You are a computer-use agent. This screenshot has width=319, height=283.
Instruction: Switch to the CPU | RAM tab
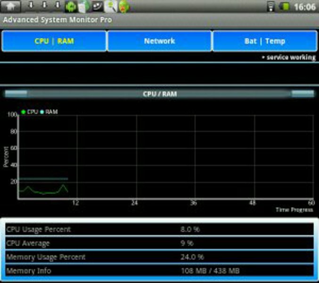pos(54,41)
